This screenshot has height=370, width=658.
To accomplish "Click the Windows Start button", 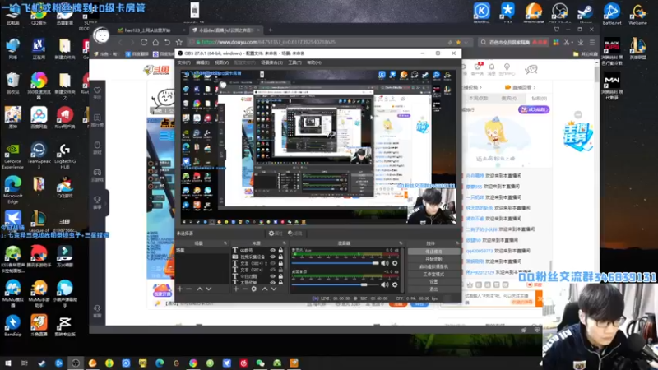I will point(7,363).
